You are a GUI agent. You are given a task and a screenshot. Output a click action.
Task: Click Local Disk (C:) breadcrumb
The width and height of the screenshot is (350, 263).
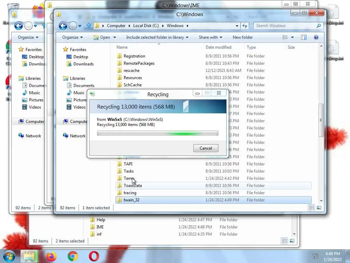tap(146, 26)
